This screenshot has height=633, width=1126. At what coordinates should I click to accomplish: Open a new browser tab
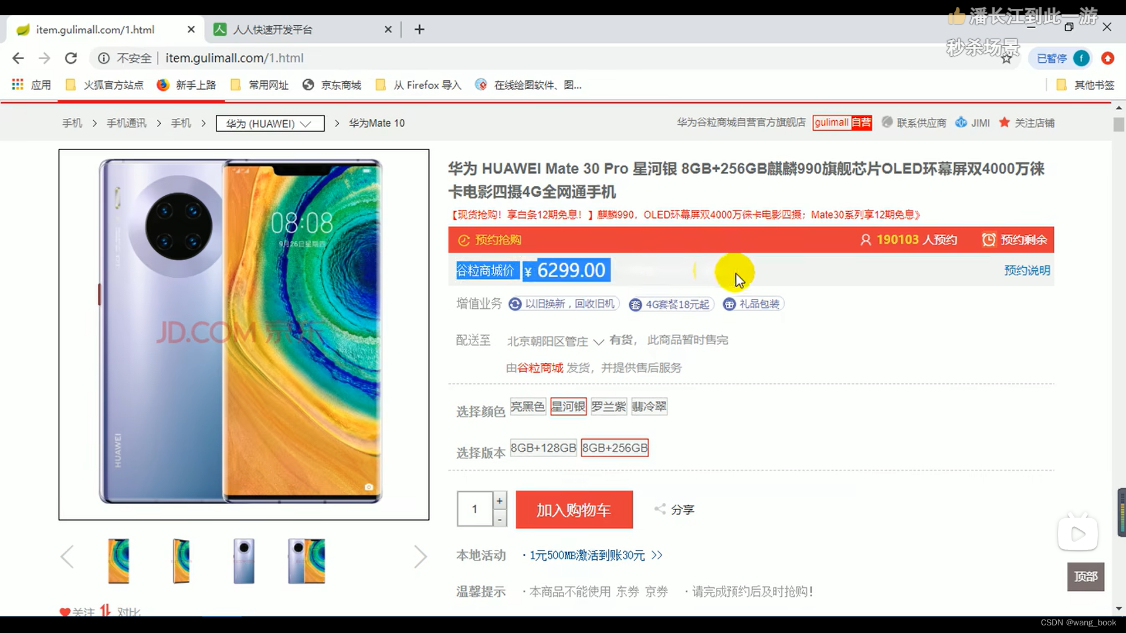coord(419,29)
